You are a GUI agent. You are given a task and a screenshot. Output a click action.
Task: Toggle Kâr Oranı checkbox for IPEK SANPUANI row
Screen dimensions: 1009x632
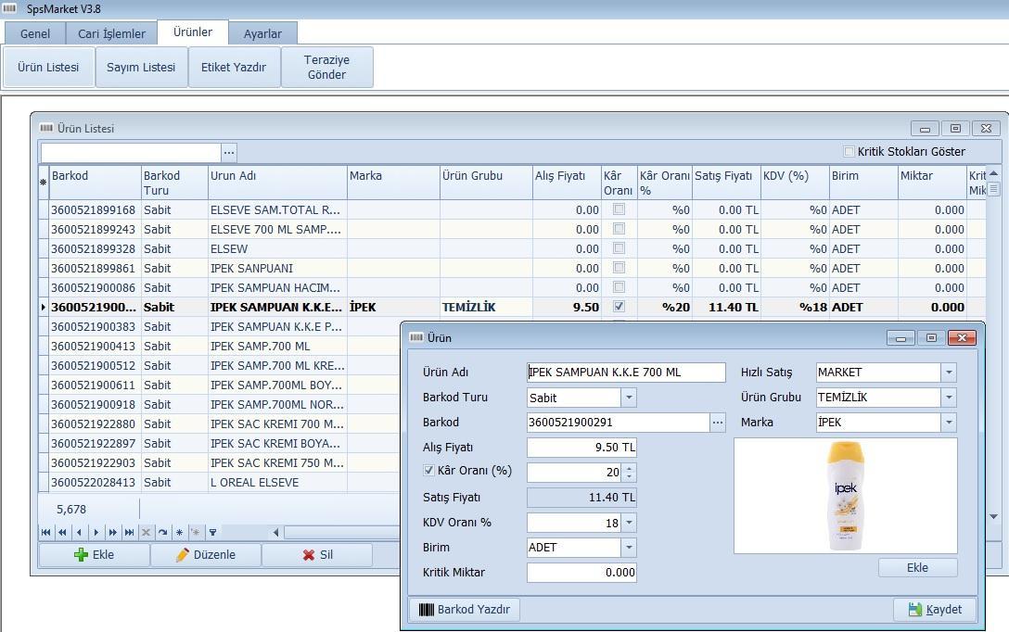click(619, 268)
